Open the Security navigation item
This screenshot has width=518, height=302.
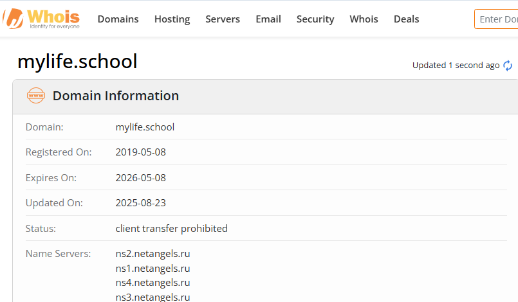(315, 19)
